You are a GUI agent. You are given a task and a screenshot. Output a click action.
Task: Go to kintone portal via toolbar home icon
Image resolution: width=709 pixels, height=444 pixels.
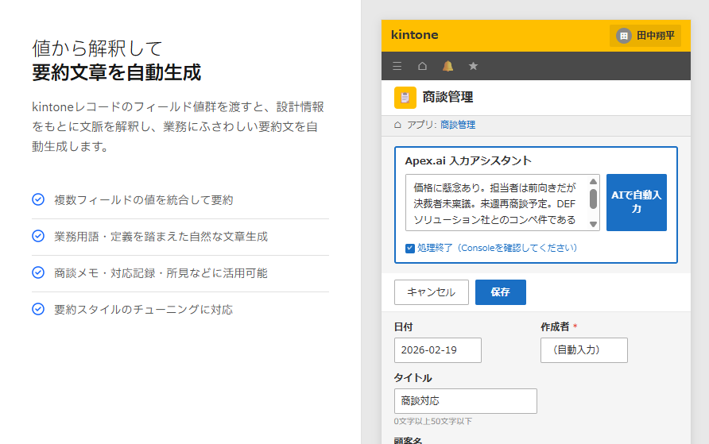[x=422, y=66]
